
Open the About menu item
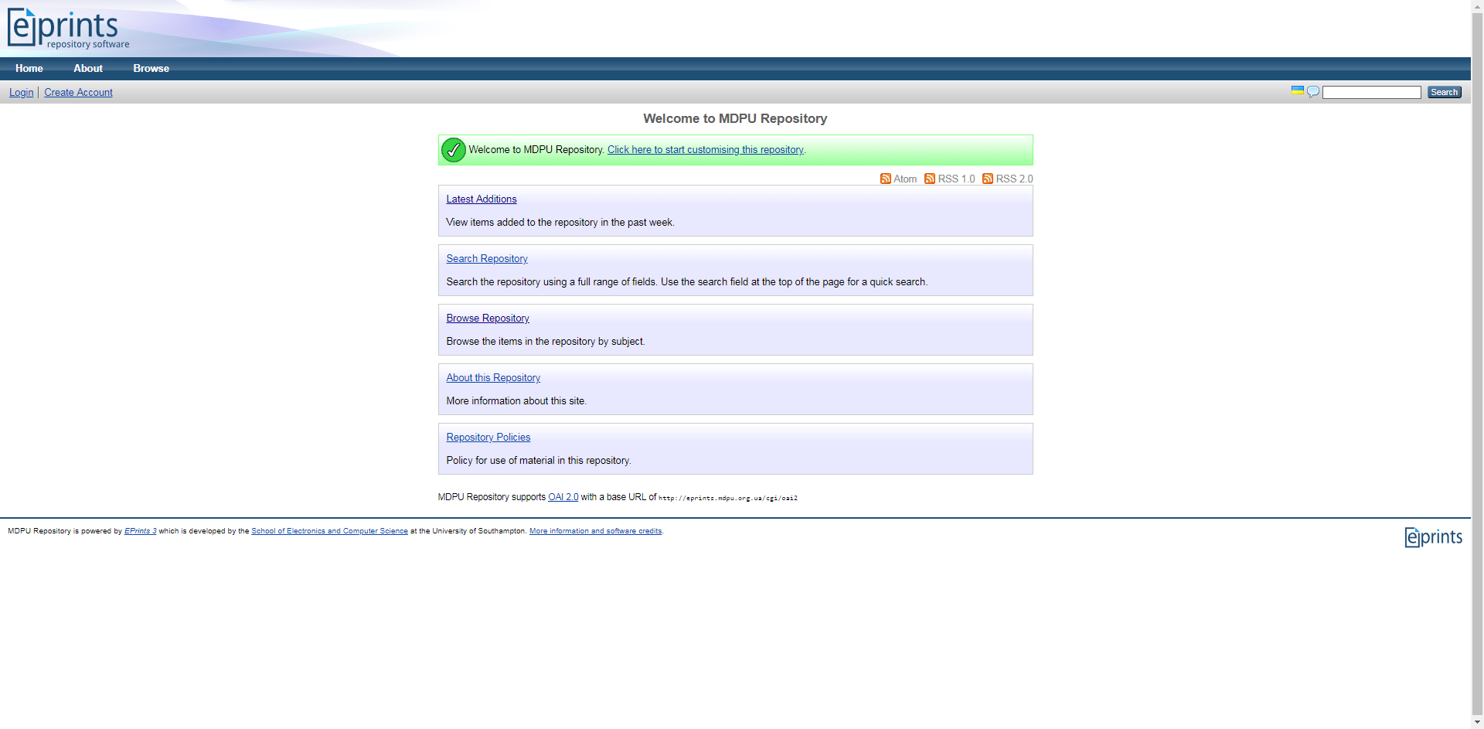(88, 68)
